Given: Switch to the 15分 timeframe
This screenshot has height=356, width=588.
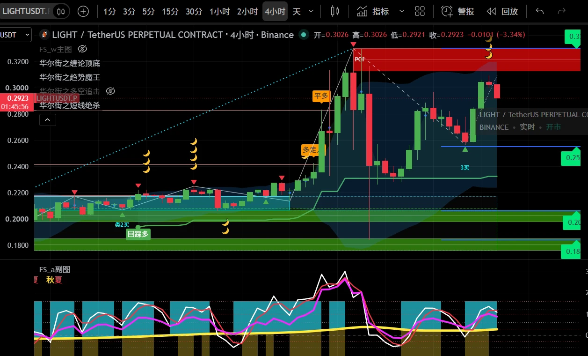Looking at the screenshot, I should point(170,11).
